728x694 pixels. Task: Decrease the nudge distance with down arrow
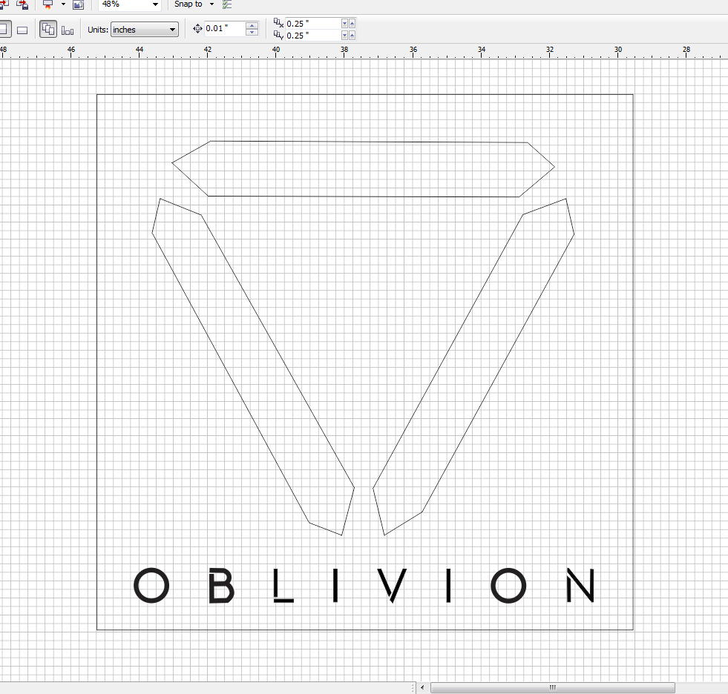(252, 33)
